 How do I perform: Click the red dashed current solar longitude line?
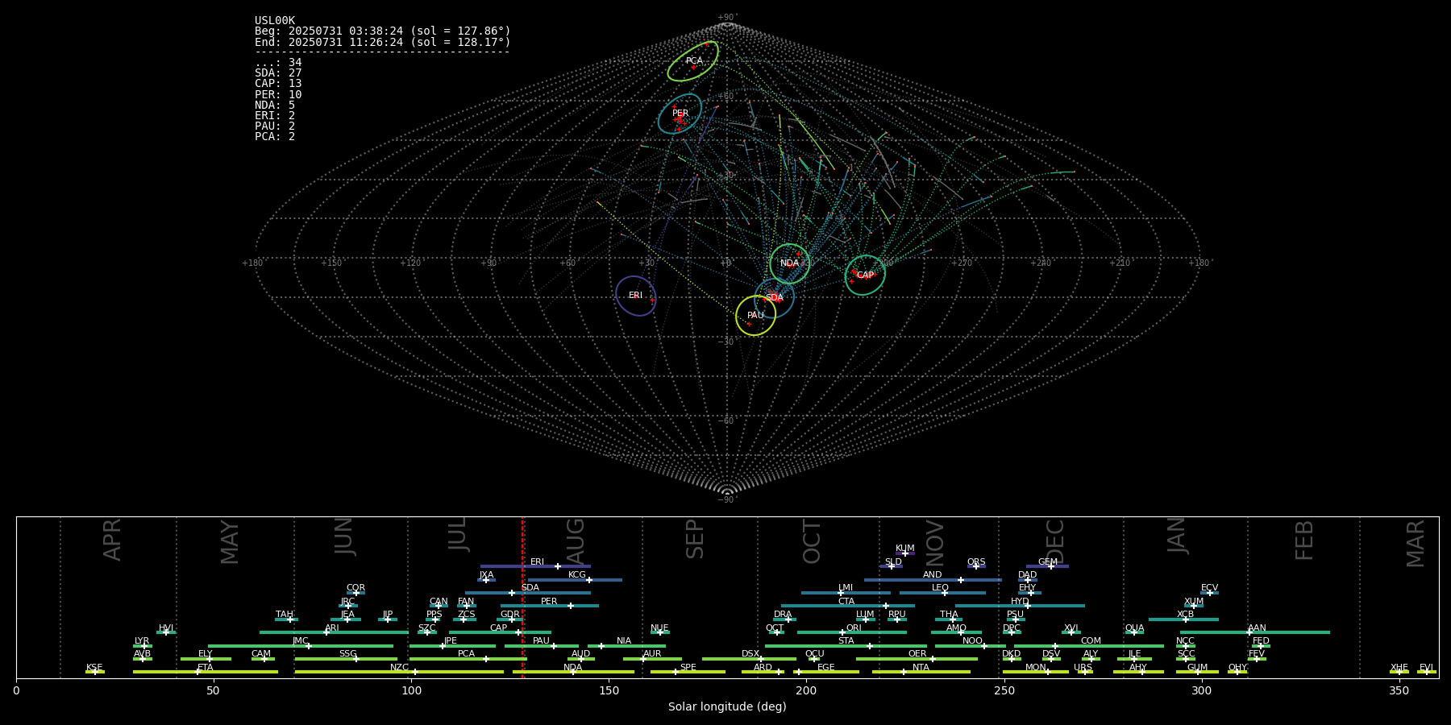522,597
